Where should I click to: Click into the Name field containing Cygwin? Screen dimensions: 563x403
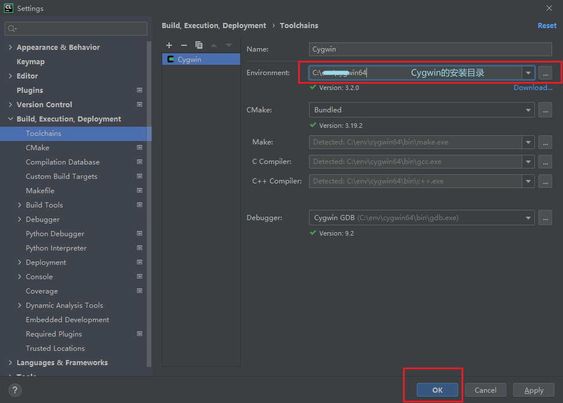pos(430,49)
